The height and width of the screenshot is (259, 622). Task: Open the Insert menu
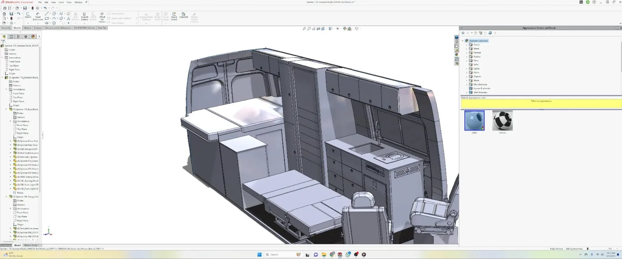[61, 2]
